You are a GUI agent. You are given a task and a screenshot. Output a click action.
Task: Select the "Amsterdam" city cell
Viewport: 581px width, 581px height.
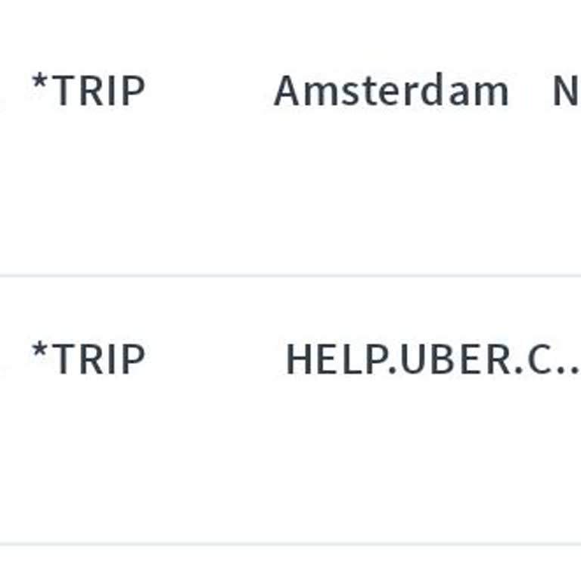tap(390, 91)
